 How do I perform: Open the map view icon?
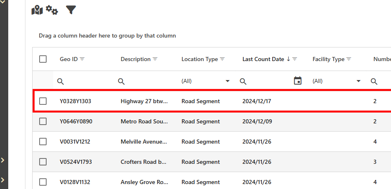pyautogui.click(x=37, y=10)
